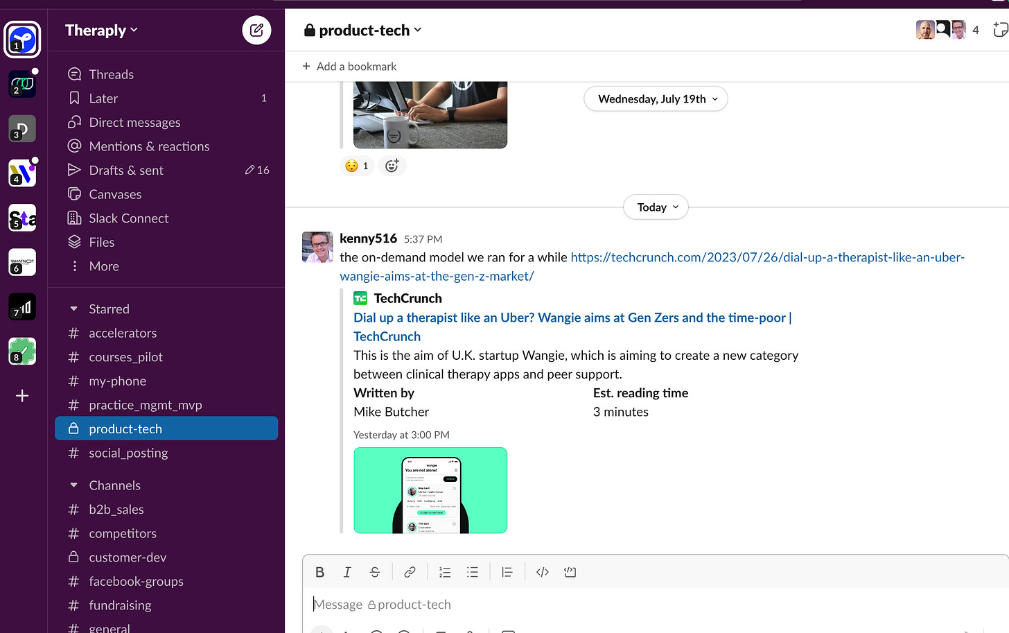Open the Wangie app preview image

(430, 490)
